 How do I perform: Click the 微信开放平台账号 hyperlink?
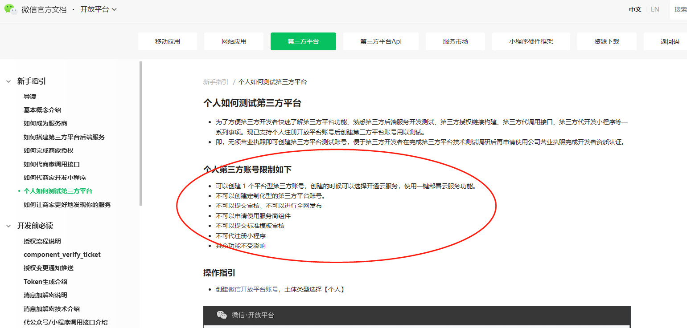pos(253,289)
